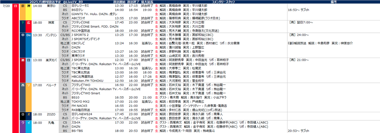The height and width of the screenshot is (133, 380).
Task: Click the J SPORTS 1 channel cell
Action: tap(80, 60)
